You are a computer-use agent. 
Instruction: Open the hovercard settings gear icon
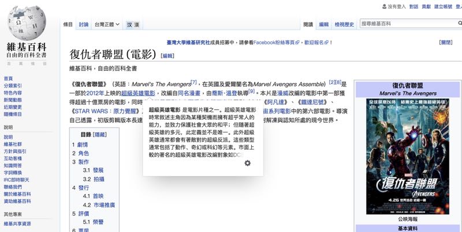point(248,163)
